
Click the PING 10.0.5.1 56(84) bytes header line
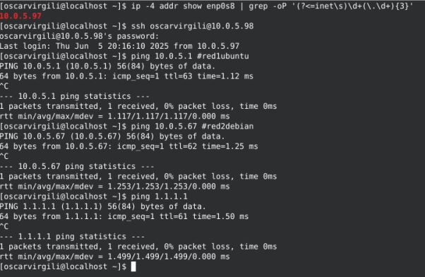click(x=107, y=66)
